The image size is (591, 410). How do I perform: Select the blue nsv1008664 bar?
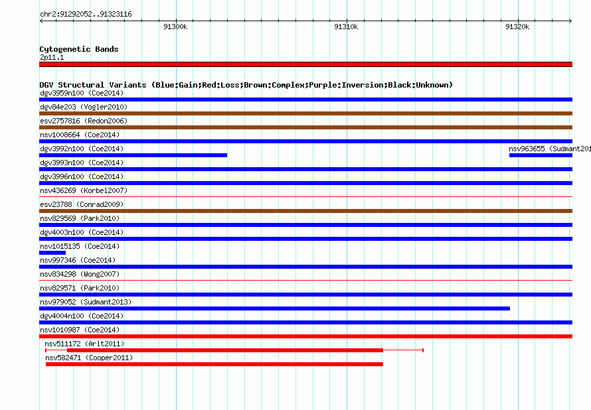[x=305, y=141]
